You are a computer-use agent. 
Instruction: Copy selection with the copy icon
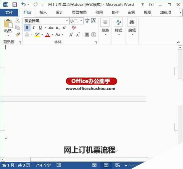[x=18, y=28]
